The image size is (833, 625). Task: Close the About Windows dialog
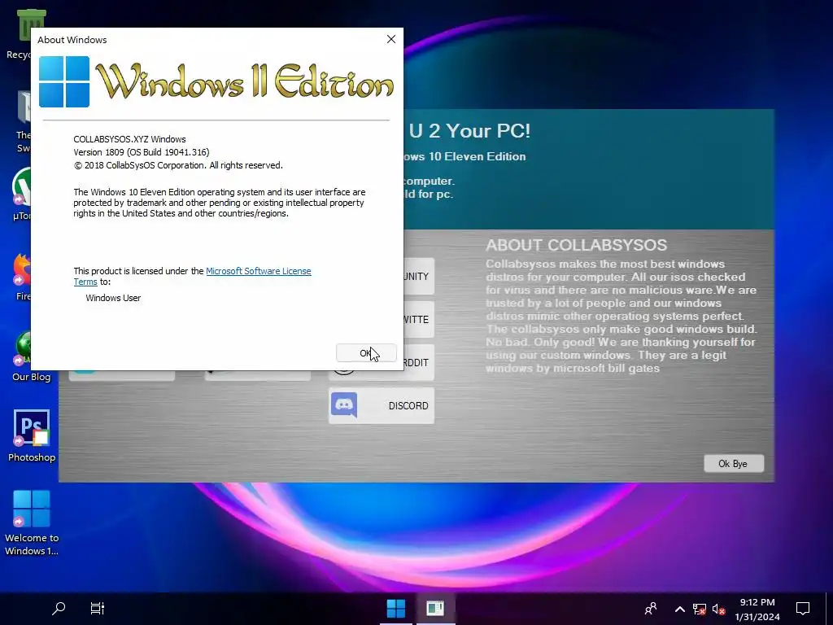[391, 39]
